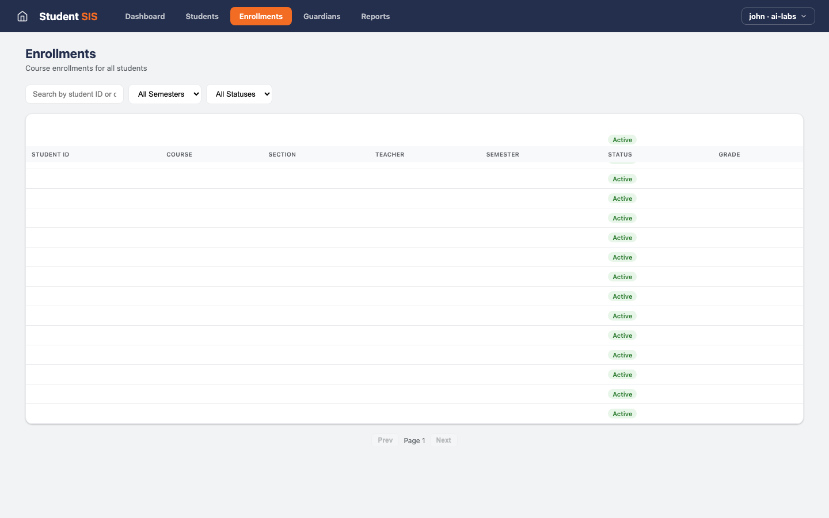Click the first Active status badge
This screenshot has width=829, height=518.
(622, 139)
